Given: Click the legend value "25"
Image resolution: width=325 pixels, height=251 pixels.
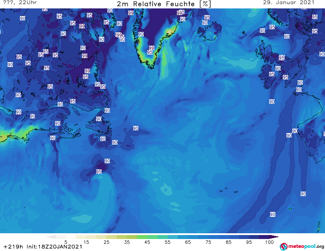Looking at the screenshot, I should coord(106,242).
